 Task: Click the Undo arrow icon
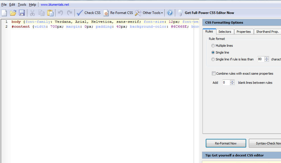pyautogui.click(x=60, y=13)
